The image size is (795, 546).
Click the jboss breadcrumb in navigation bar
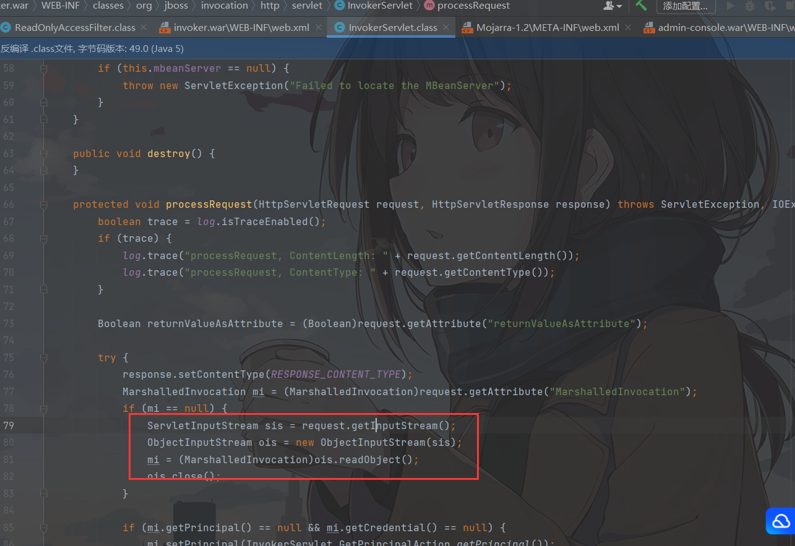pyautogui.click(x=176, y=6)
